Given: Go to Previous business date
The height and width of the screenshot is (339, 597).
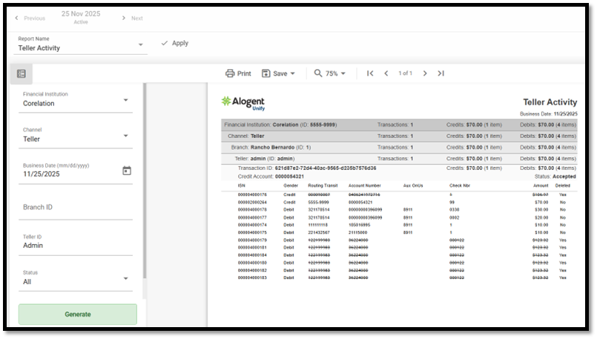Looking at the screenshot, I should [30, 18].
